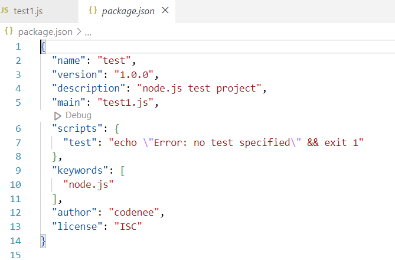Expand the breadcrumb chevron after package.json
This screenshot has width=395, height=260.
tap(79, 31)
